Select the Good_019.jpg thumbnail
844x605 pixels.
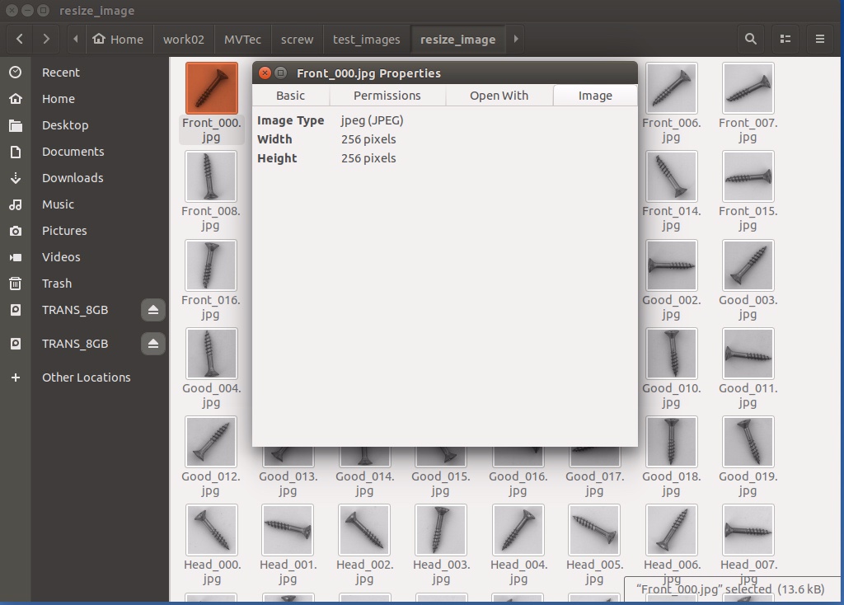(748, 441)
